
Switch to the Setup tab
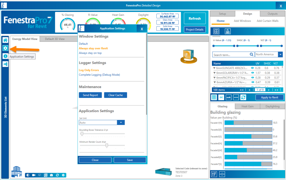click(x=222, y=14)
